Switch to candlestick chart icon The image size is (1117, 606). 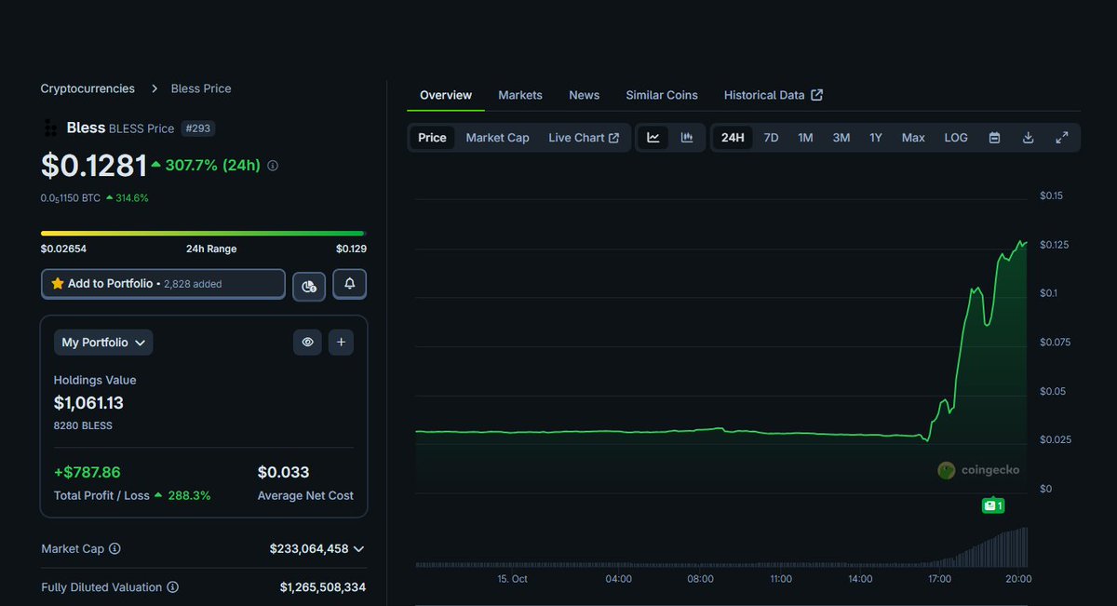coord(687,138)
